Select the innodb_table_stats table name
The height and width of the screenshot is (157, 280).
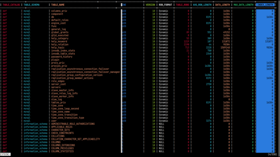pos(63,54)
